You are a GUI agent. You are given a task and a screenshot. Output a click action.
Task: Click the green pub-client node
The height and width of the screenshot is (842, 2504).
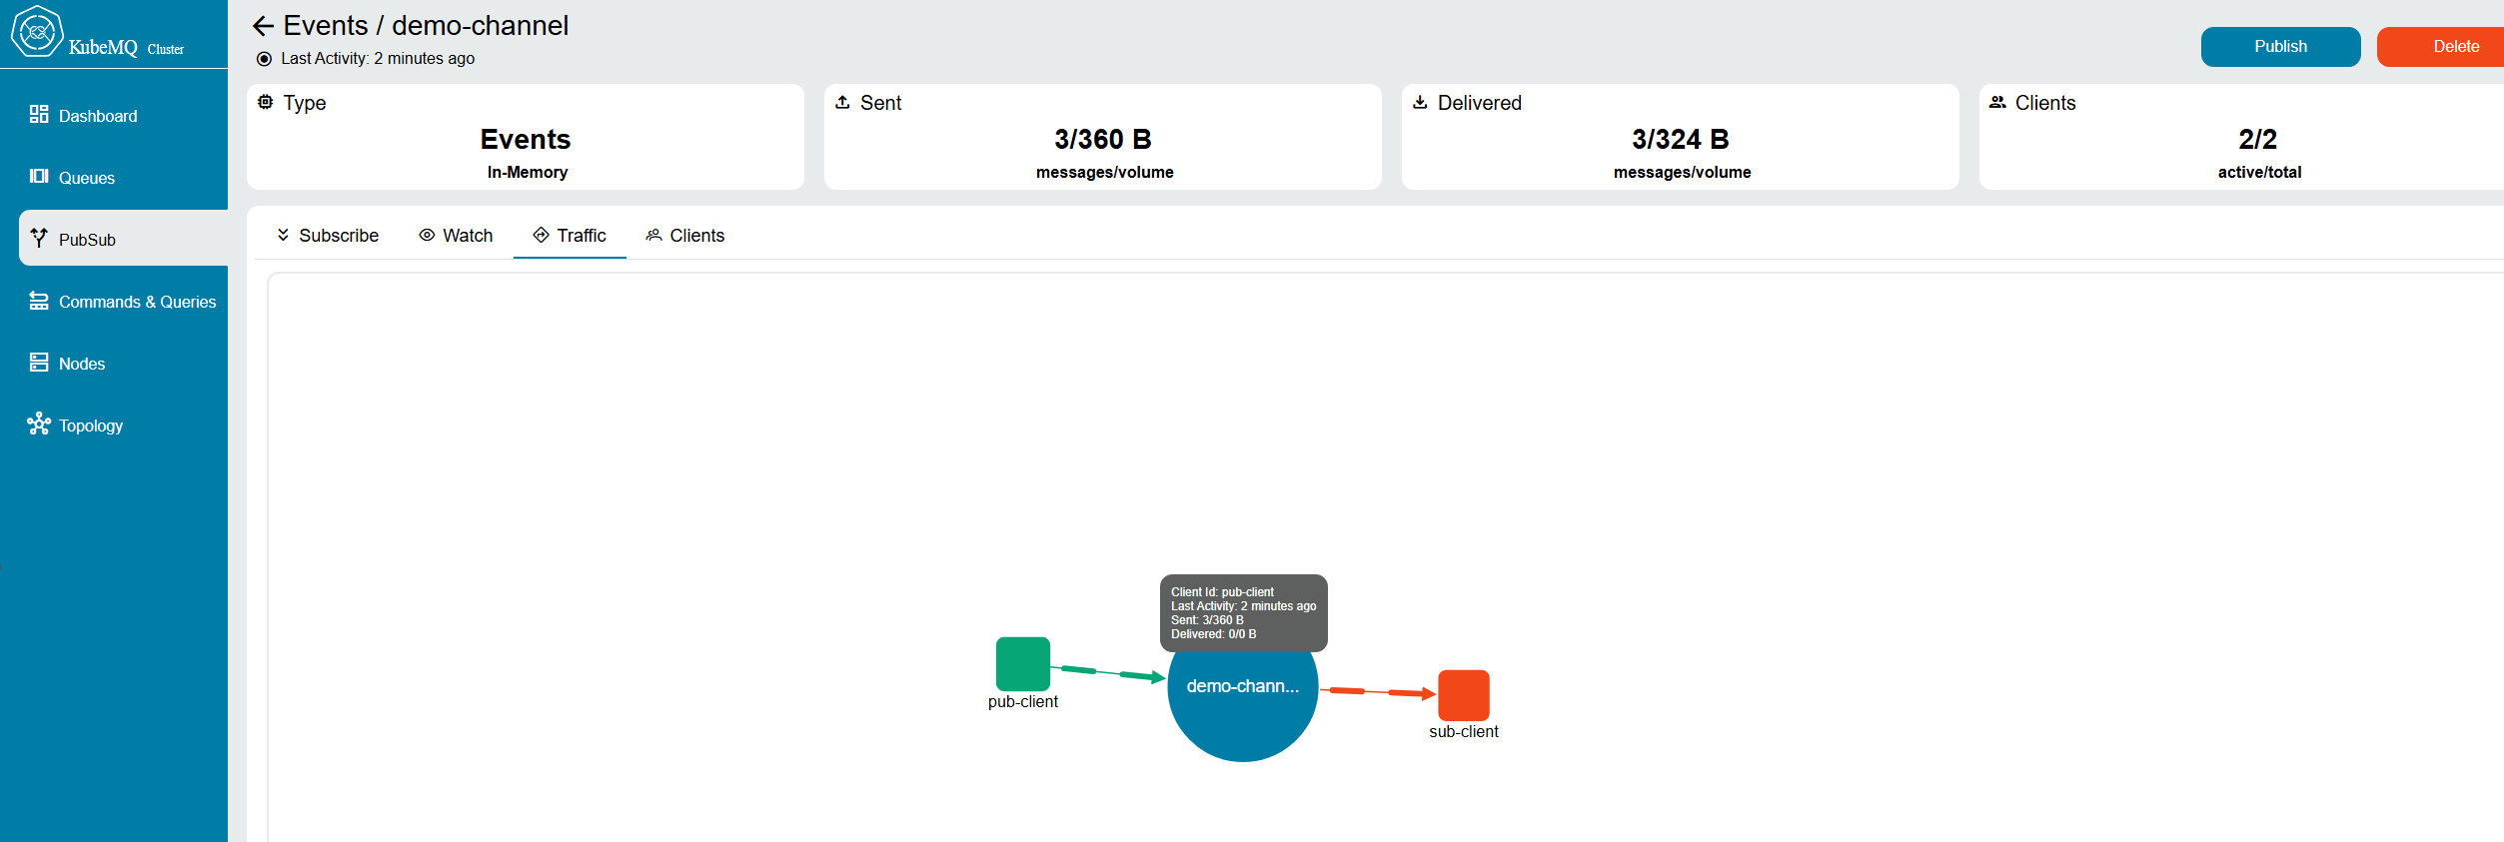[1022, 664]
